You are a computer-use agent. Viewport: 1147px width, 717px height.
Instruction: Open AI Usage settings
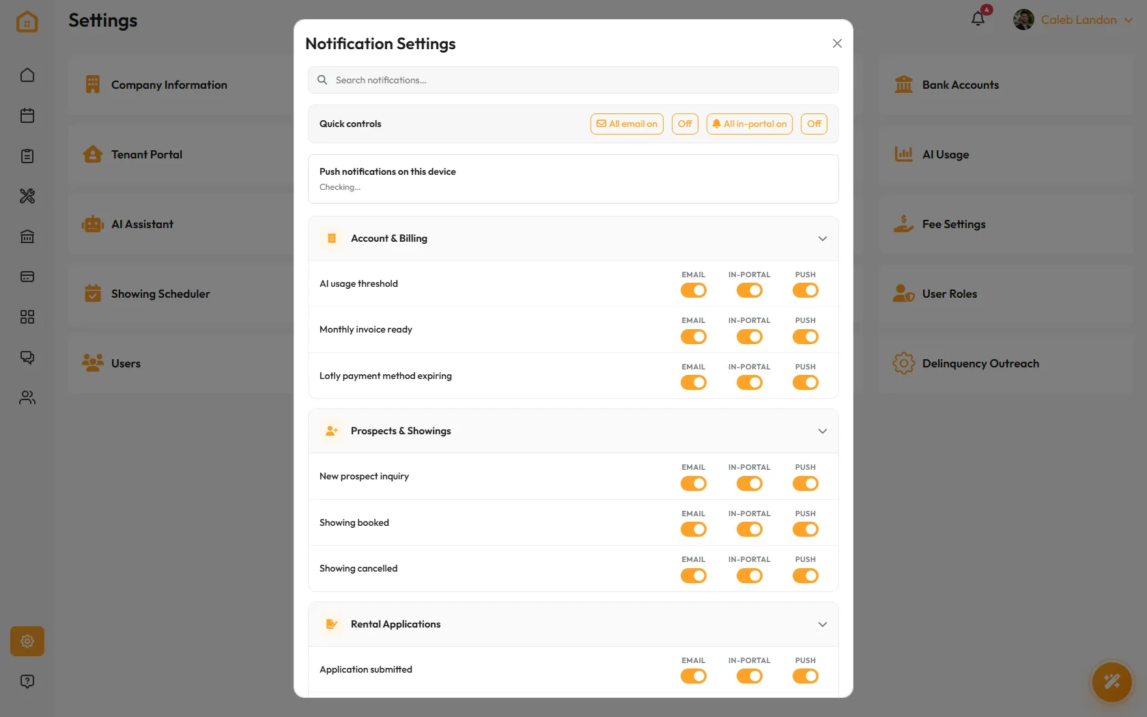coord(1006,154)
